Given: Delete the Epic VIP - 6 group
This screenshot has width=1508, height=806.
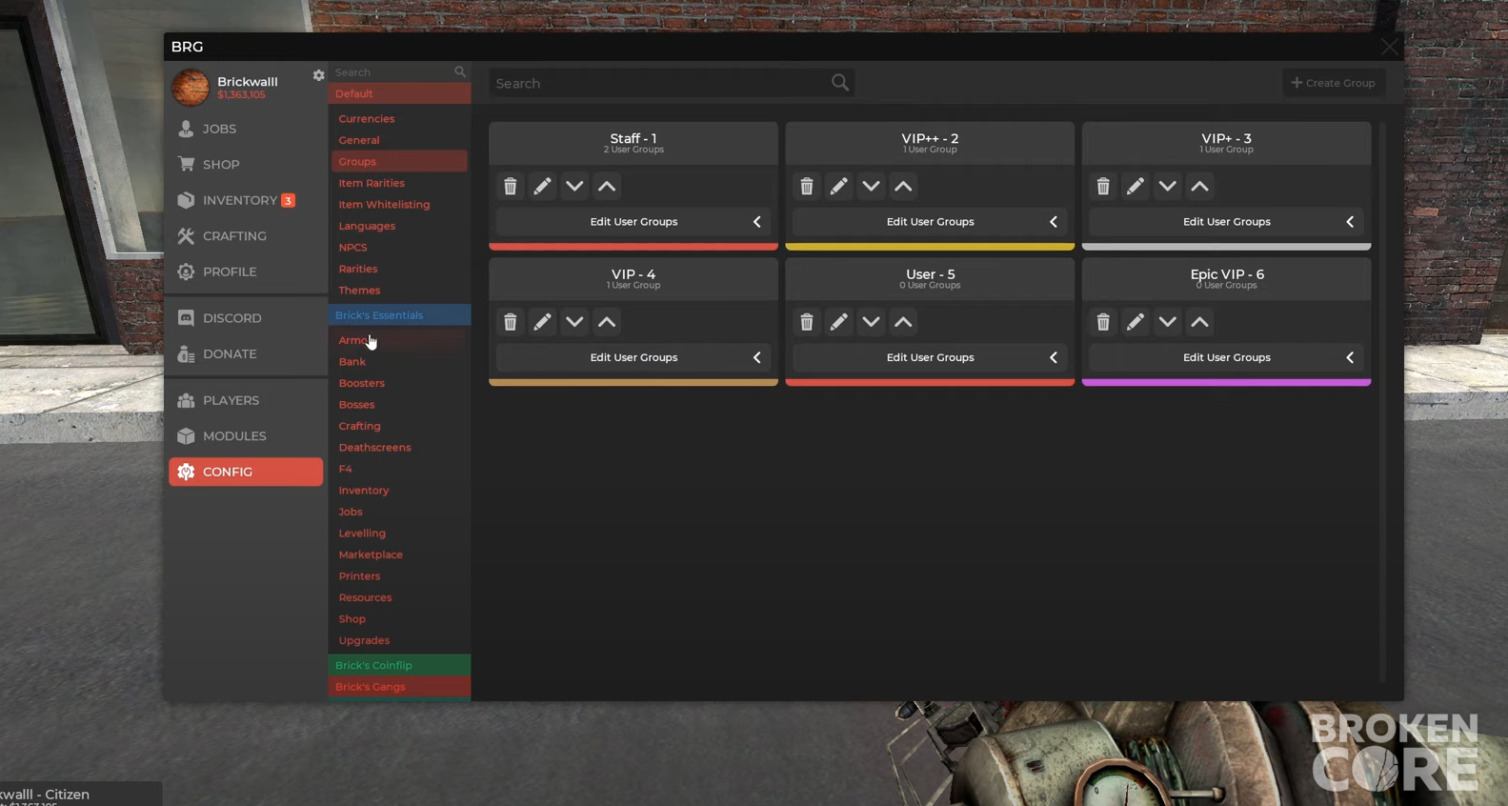Looking at the screenshot, I should point(1103,322).
